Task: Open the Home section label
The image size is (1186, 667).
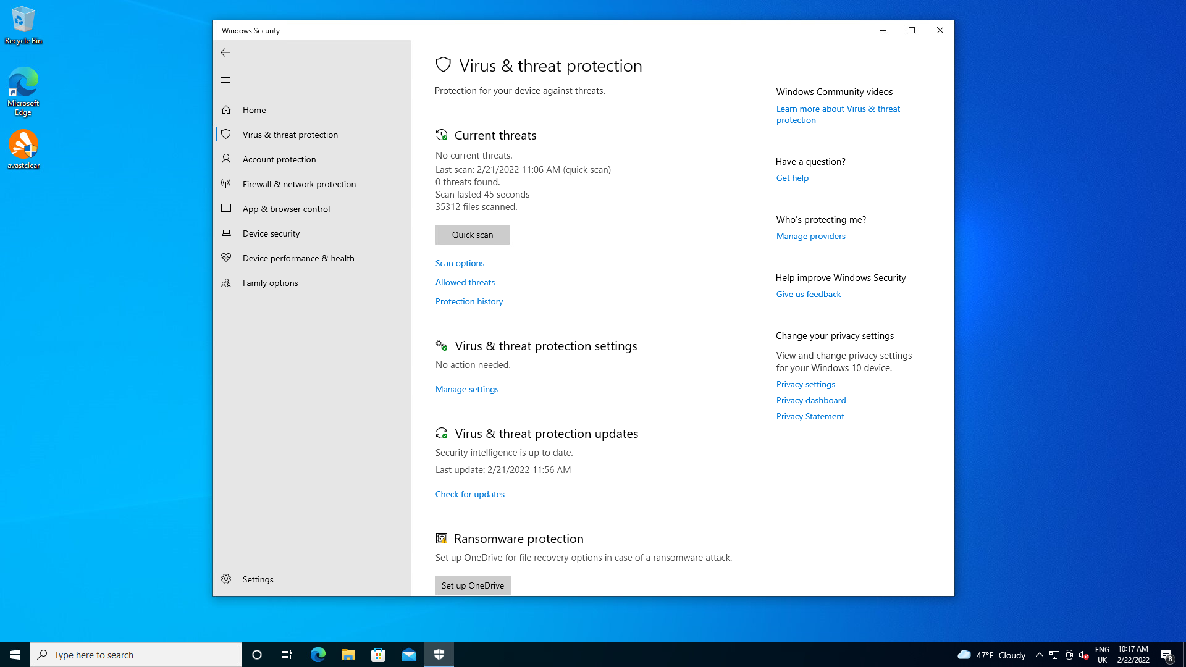Action: tap(254, 110)
